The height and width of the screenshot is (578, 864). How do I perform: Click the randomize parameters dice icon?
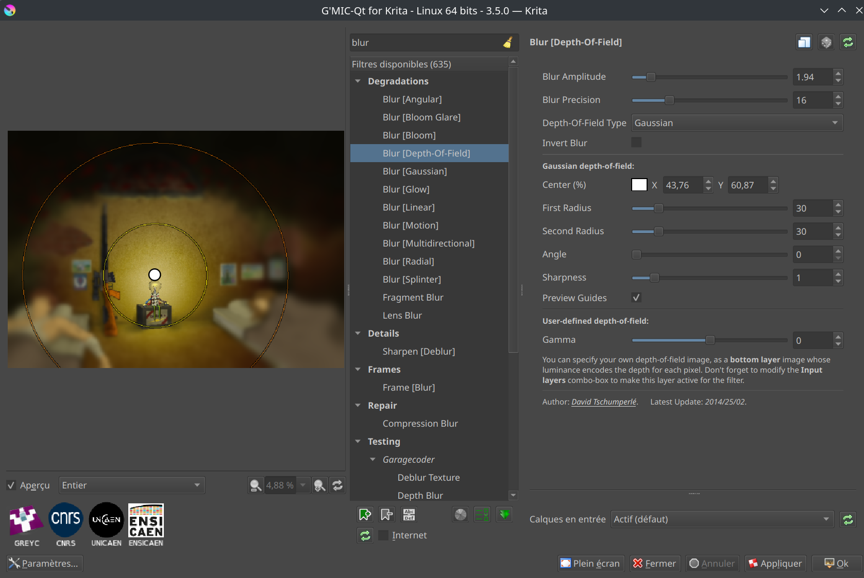tap(826, 42)
